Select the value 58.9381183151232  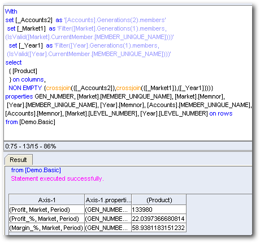click(x=159, y=228)
